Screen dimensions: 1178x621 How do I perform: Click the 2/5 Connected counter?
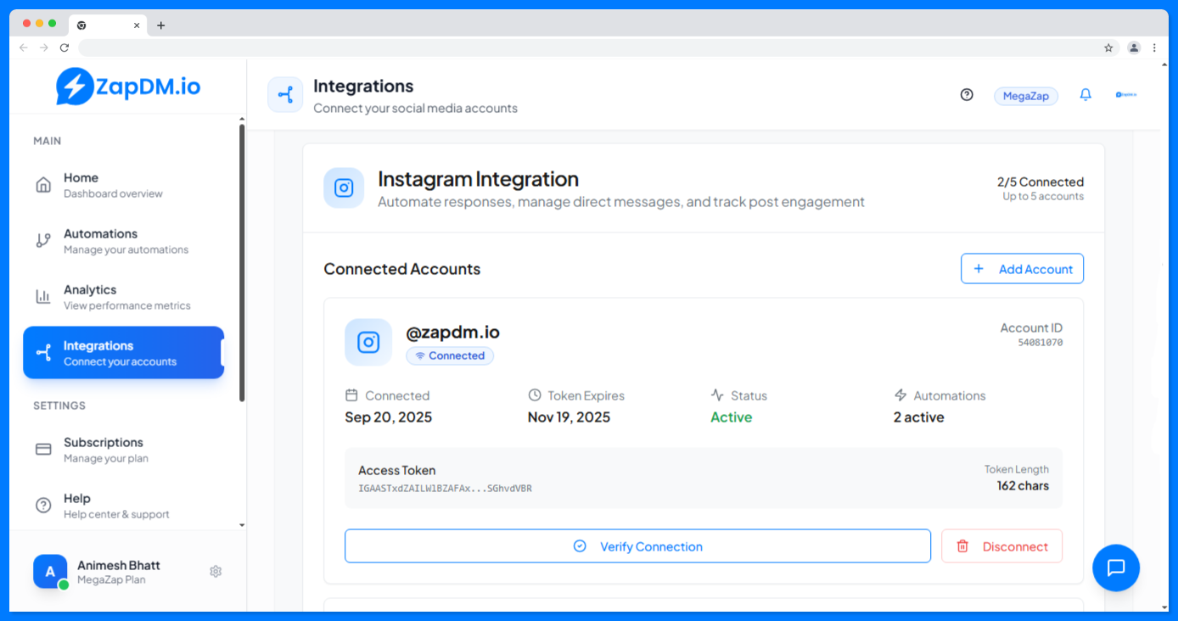(1041, 182)
